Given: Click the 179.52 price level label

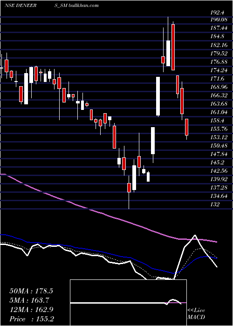Looking at the screenshot, I should tap(218, 54).
